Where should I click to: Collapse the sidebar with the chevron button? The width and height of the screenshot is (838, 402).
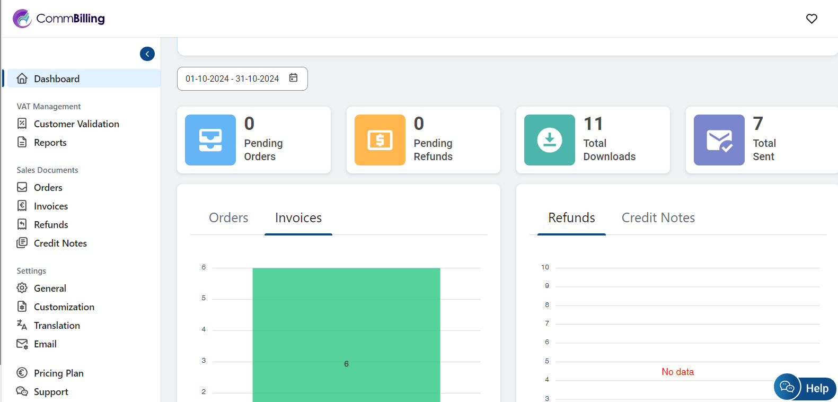pos(147,54)
